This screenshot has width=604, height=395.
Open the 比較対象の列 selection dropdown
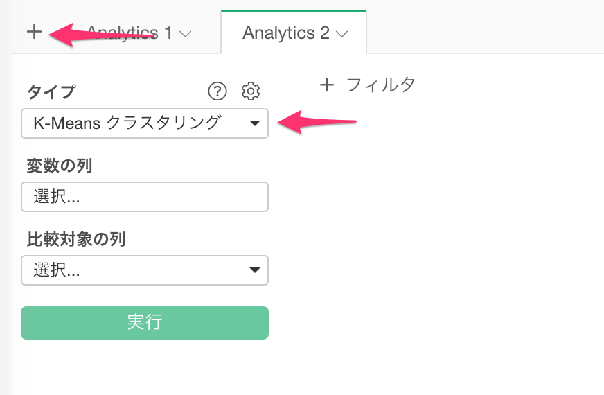145,270
